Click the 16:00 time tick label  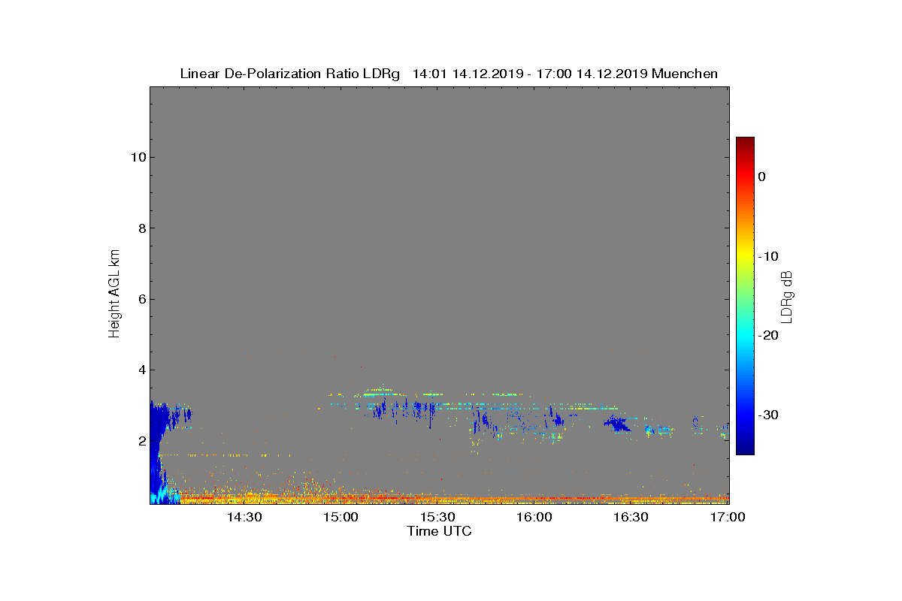click(535, 518)
